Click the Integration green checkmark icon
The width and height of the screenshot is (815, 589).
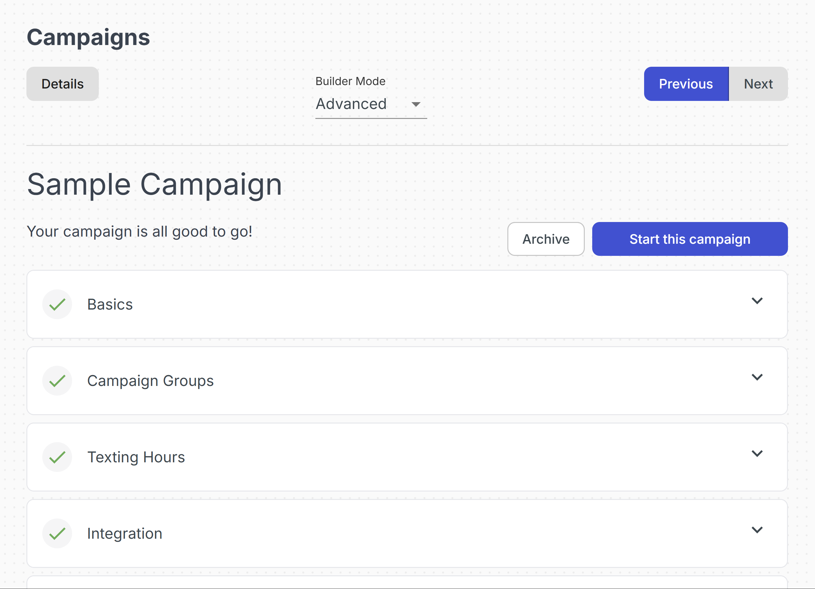[x=57, y=533]
